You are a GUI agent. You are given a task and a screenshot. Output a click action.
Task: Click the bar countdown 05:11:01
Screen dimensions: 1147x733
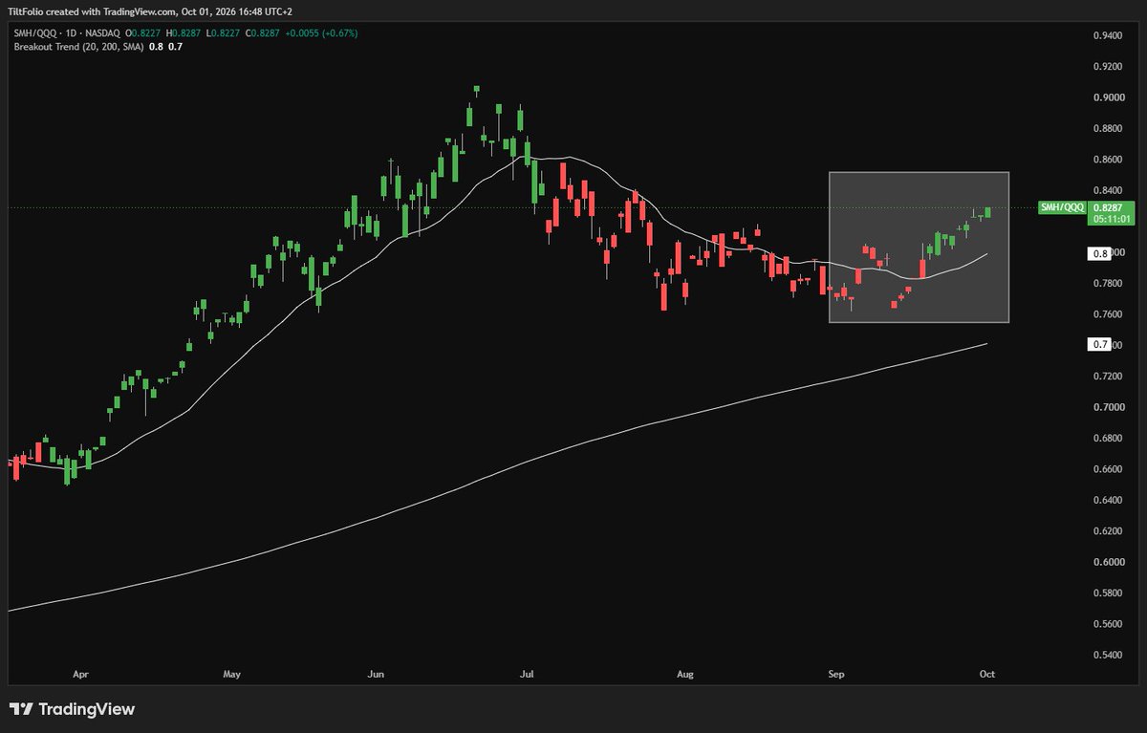click(1110, 219)
